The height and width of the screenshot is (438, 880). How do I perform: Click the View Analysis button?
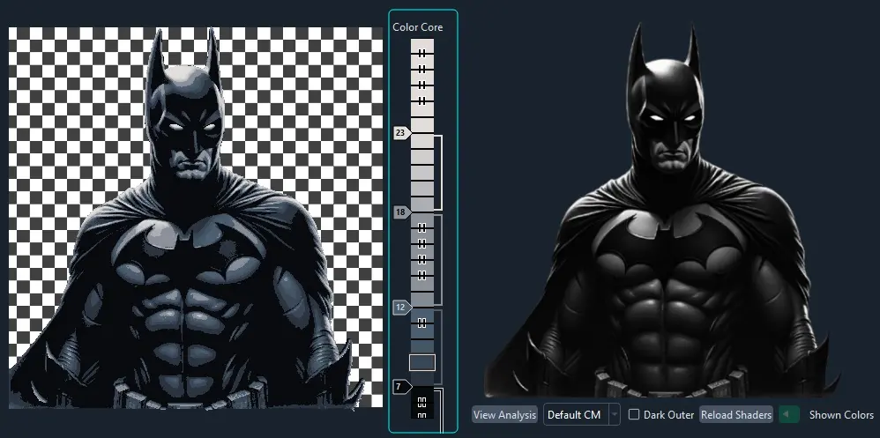(504, 415)
